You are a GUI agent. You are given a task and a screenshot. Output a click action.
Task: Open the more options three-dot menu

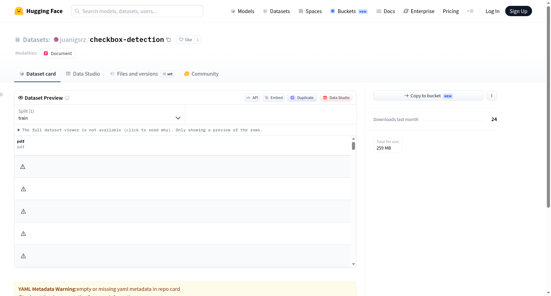tap(492, 96)
